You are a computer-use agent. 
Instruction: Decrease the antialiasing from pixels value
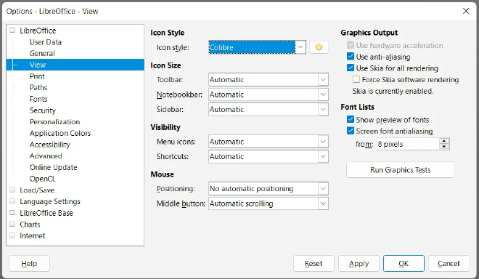pyautogui.click(x=444, y=147)
